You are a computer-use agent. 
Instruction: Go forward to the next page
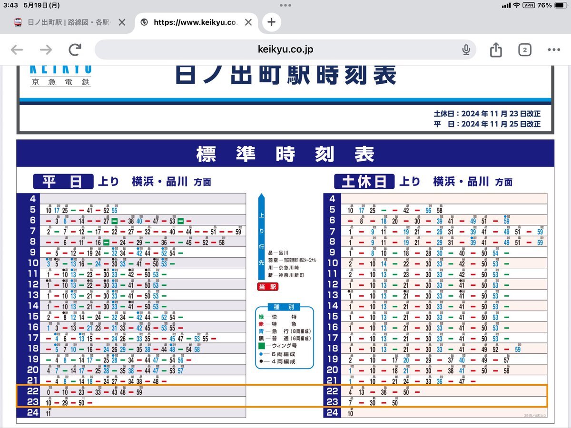click(x=46, y=50)
